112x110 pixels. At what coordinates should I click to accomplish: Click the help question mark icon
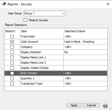click(x=105, y=106)
